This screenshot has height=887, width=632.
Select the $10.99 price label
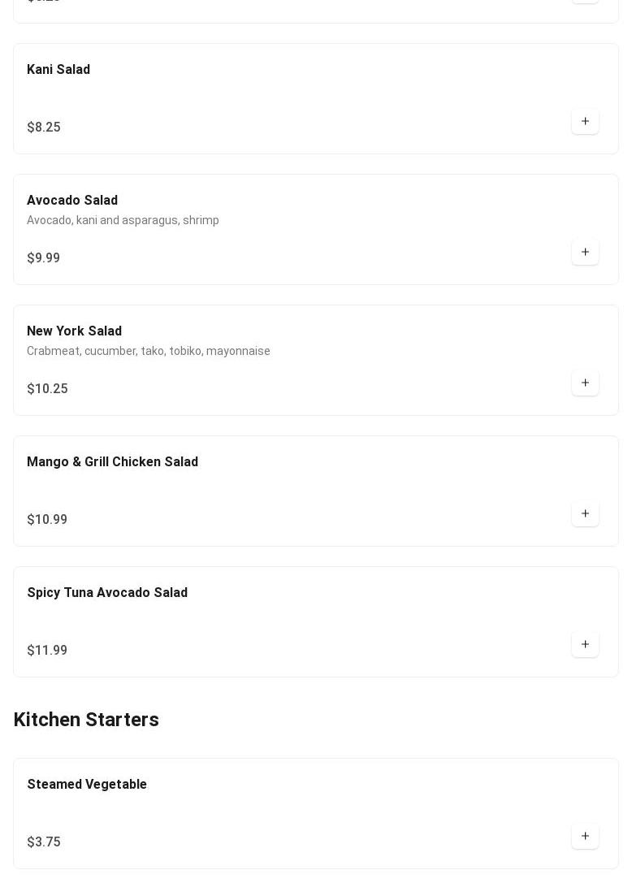(47, 520)
